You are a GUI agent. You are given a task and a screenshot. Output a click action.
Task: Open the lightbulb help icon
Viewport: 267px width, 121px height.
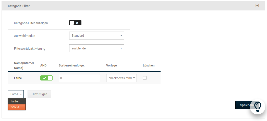point(258,106)
